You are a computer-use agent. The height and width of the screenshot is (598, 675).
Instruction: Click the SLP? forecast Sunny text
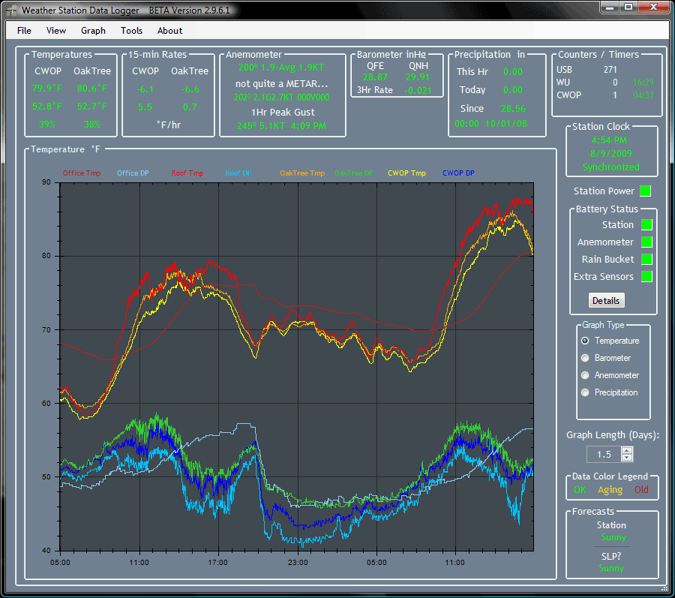point(611,568)
